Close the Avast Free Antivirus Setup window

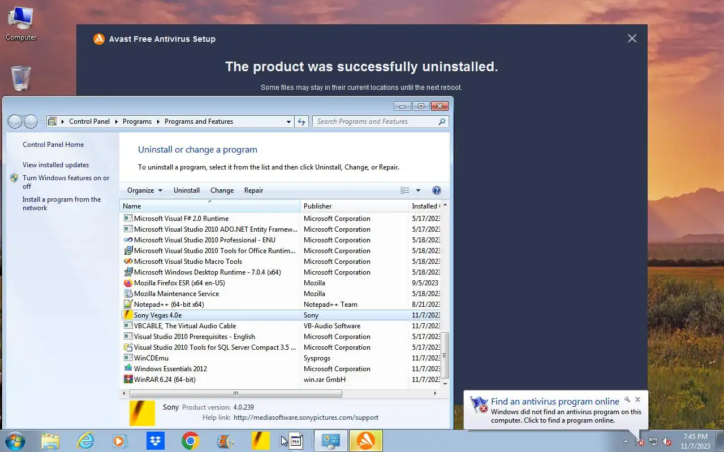(x=632, y=38)
